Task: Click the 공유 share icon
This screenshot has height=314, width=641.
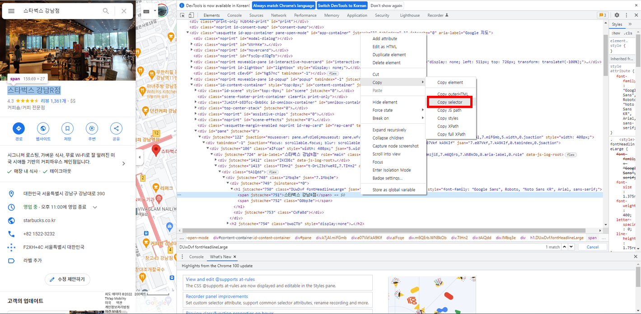Action: tap(116, 128)
